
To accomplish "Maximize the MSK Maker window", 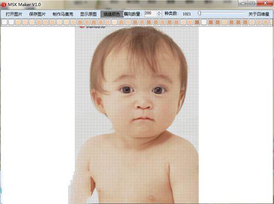I will point(252,3).
